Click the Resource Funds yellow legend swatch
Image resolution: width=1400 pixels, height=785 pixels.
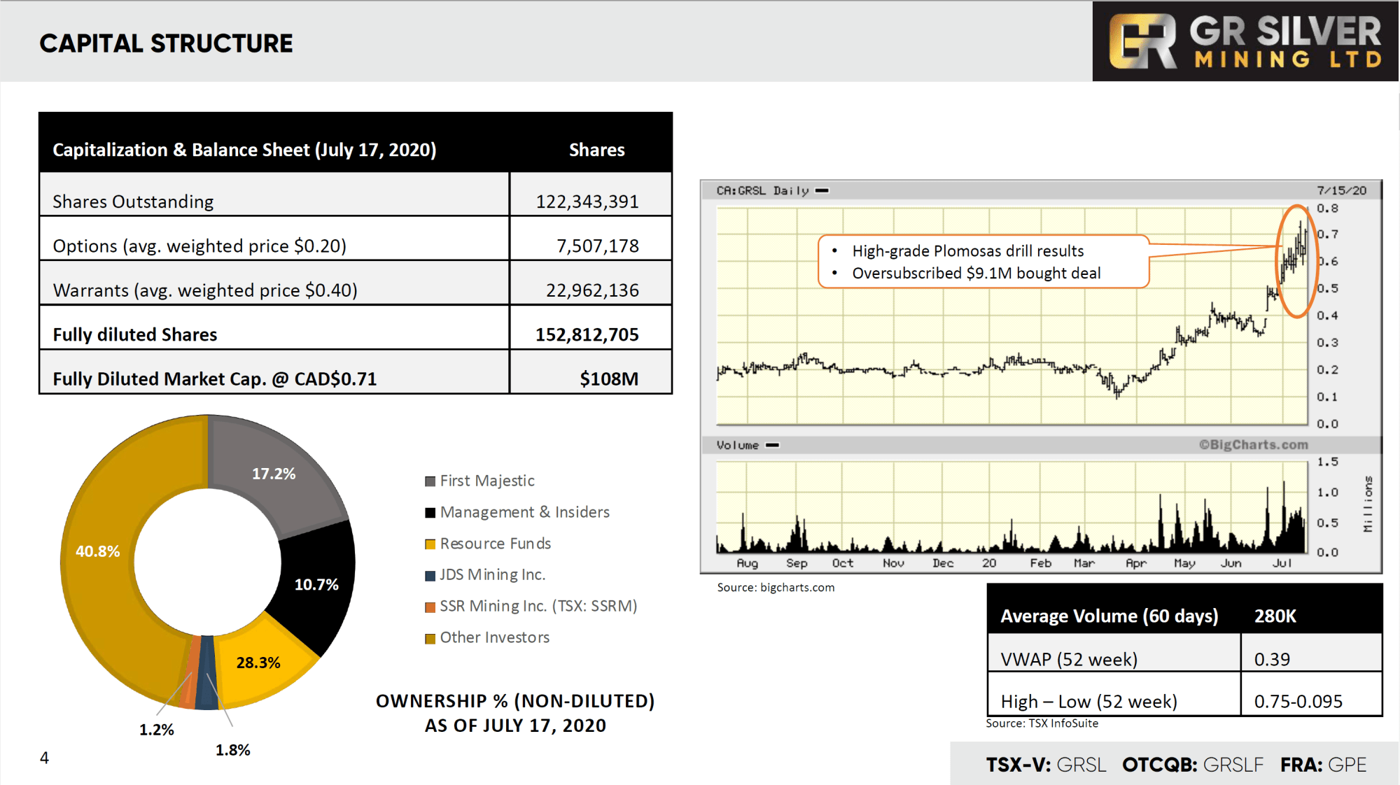[x=430, y=544]
